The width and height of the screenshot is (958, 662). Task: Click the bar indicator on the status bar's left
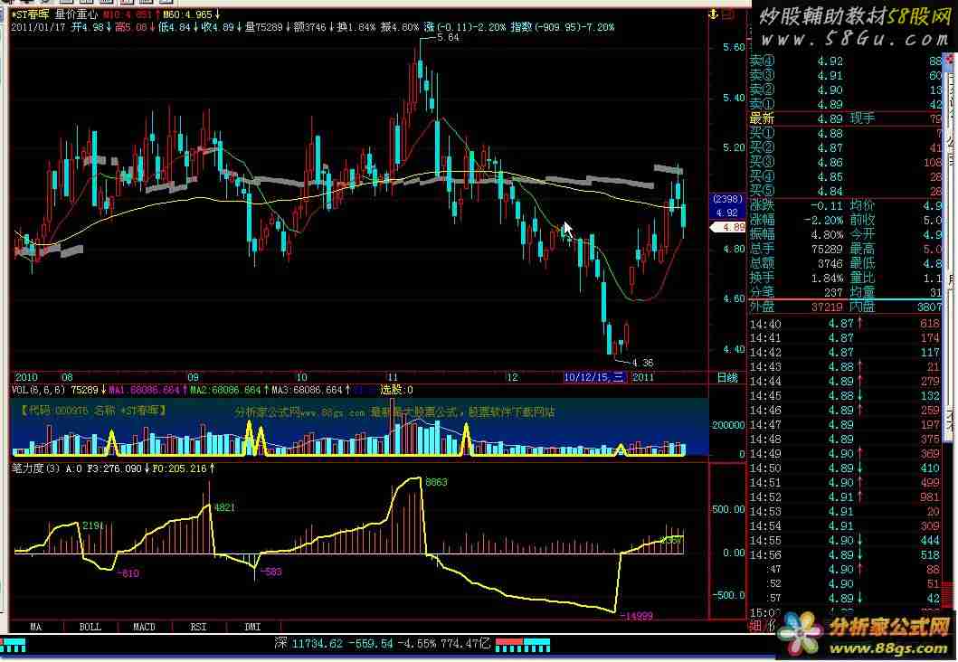click(13, 644)
